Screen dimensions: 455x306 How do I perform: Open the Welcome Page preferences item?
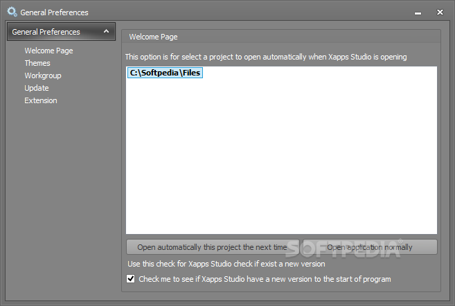click(x=48, y=51)
